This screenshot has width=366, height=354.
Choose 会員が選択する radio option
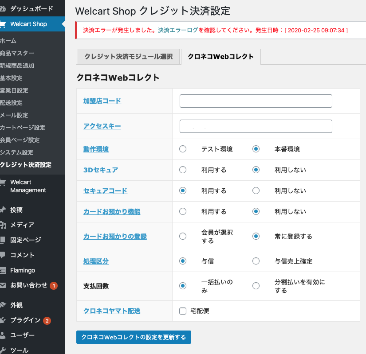pos(183,236)
